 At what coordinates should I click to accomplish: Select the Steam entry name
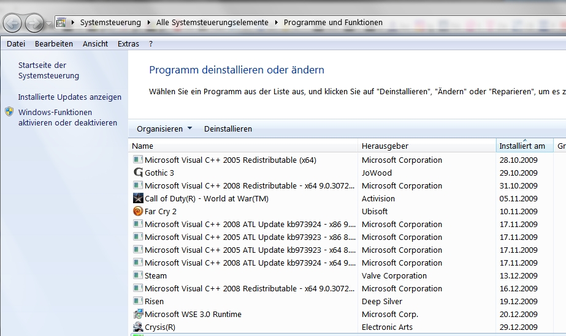[156, 276]
